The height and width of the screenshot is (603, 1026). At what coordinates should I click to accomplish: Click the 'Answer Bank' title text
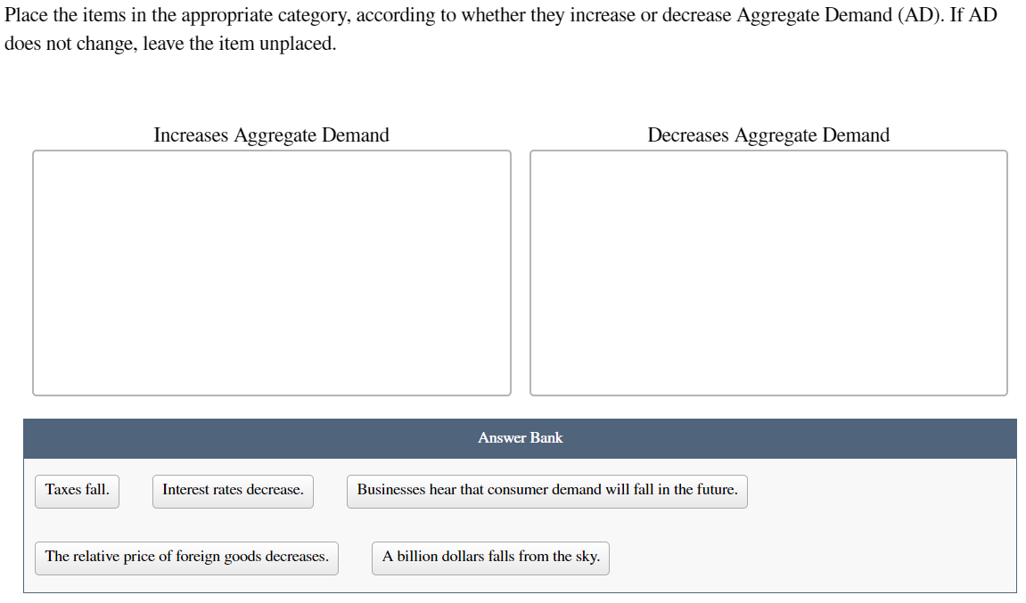click(521, 438)
